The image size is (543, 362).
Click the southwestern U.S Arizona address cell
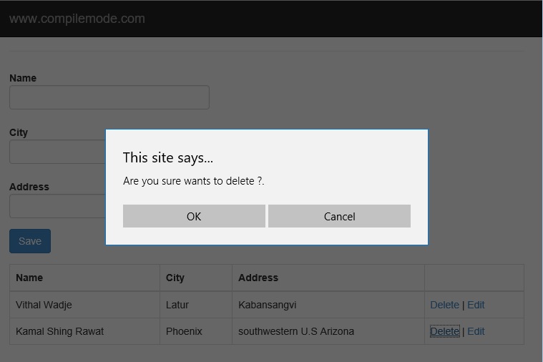(296, 331)
